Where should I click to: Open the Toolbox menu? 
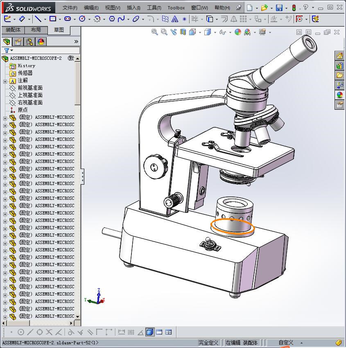(x=176, y=8)
